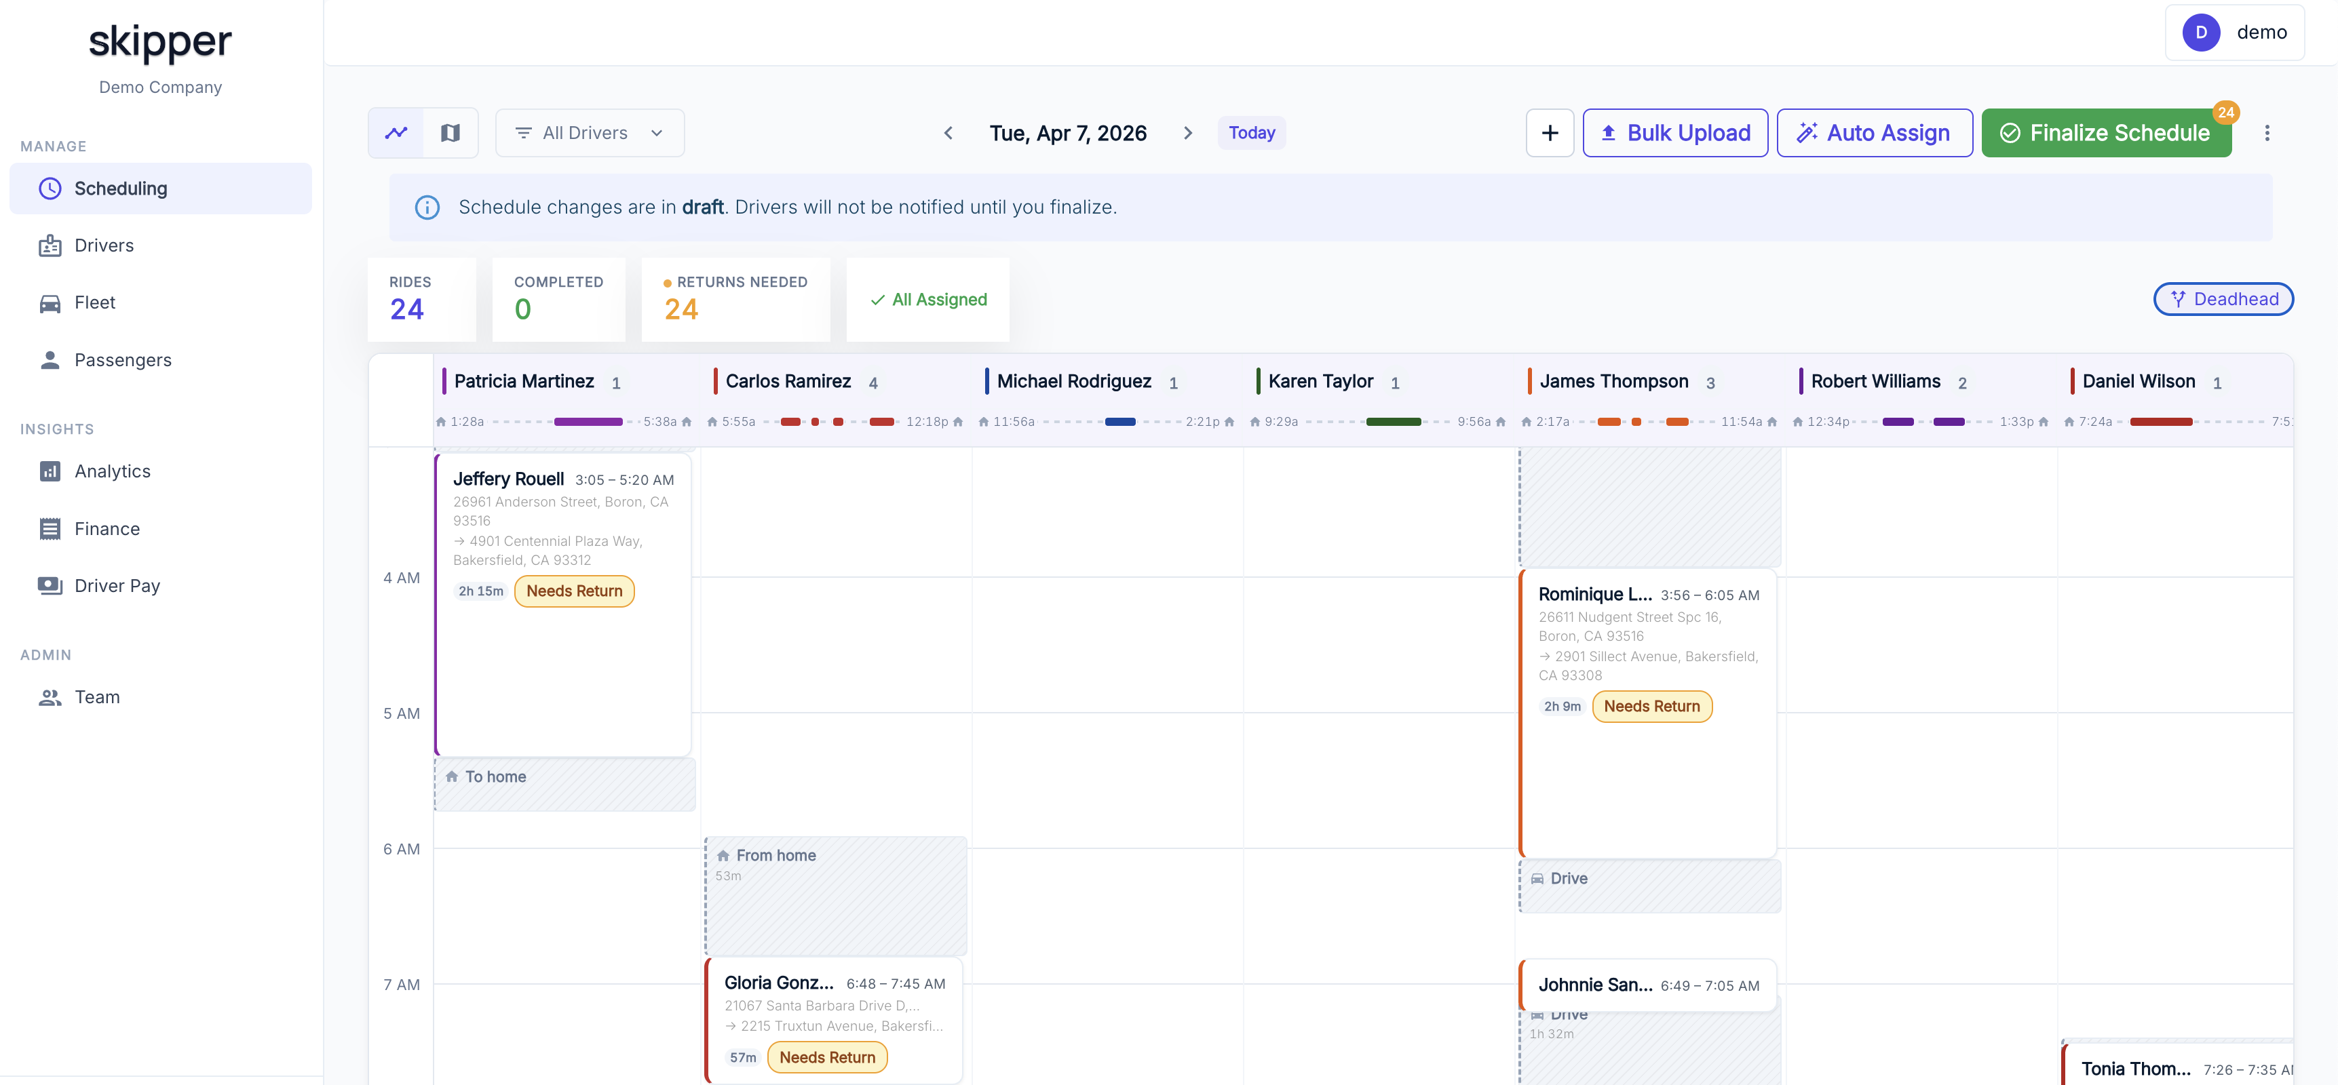Click Needs Return on Gloria Gonz. ride
The image size is (2338, 1085).
[827, 1058]
